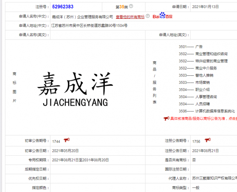The height and width of the screenshot is (192, 237).
Task: Select exclusive period 2021年08月21日至2031年08月20日
Action: [81, 160]
